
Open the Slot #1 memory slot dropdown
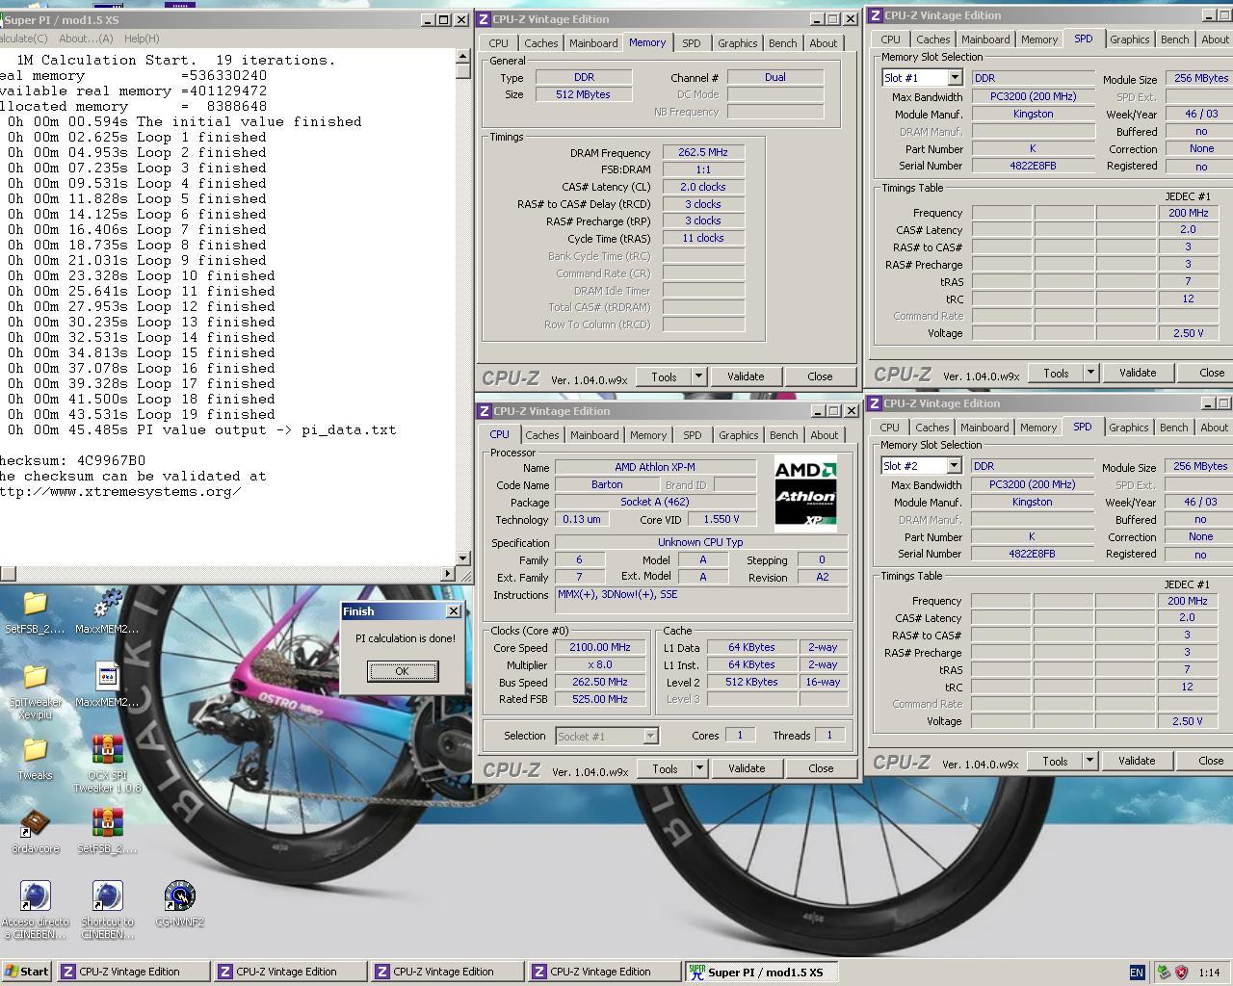pos(954,78)
